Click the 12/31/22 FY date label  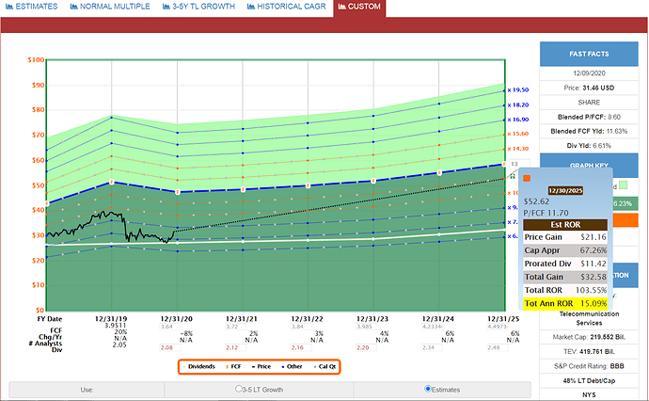(306, 320)
